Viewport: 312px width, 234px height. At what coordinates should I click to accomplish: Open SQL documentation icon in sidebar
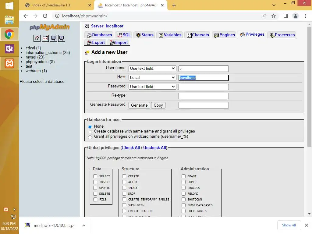62,38
